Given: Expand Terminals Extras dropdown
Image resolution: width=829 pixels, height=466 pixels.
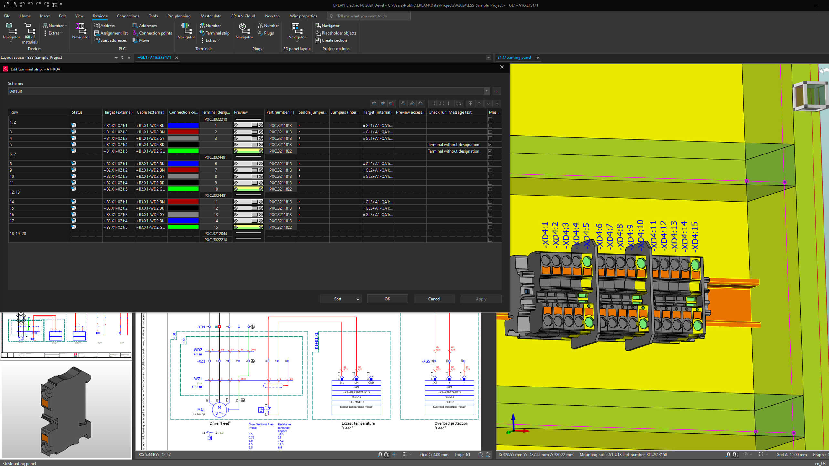Looking at the screenshot, I should tap(212, 40).
